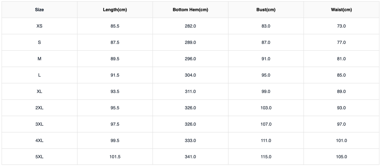
Task: Click the 2XL size cell
Action: point(39,108)
